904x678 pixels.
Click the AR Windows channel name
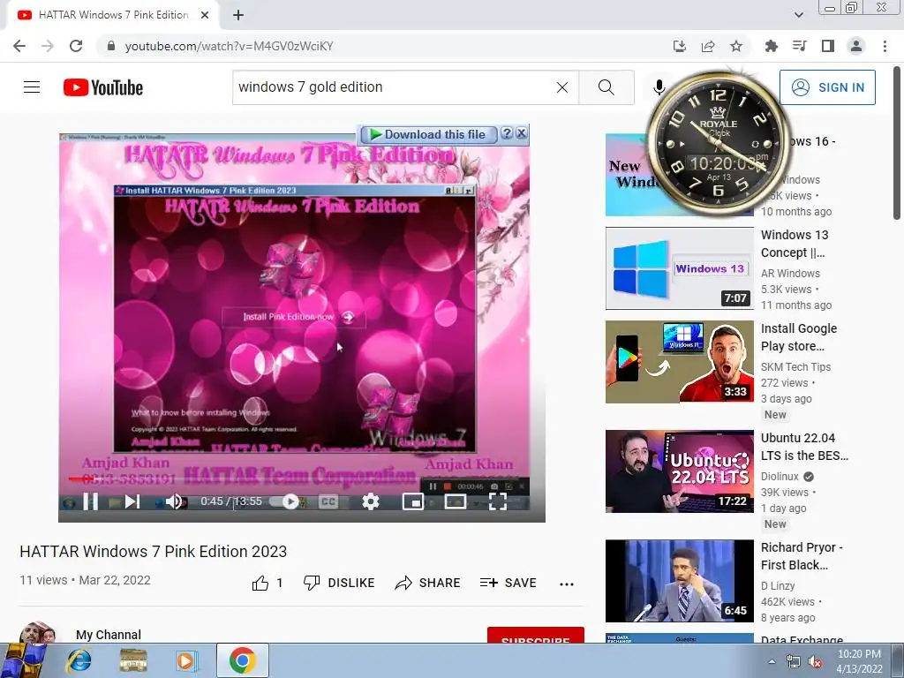point(790,274)
